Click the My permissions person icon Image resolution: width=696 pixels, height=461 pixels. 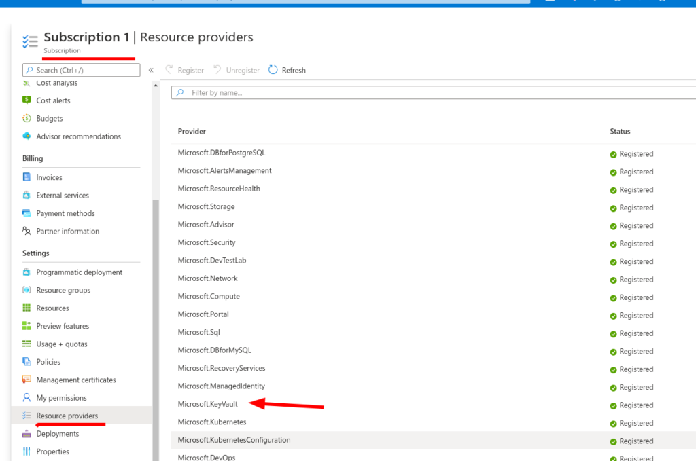click(x=27, y=398)
